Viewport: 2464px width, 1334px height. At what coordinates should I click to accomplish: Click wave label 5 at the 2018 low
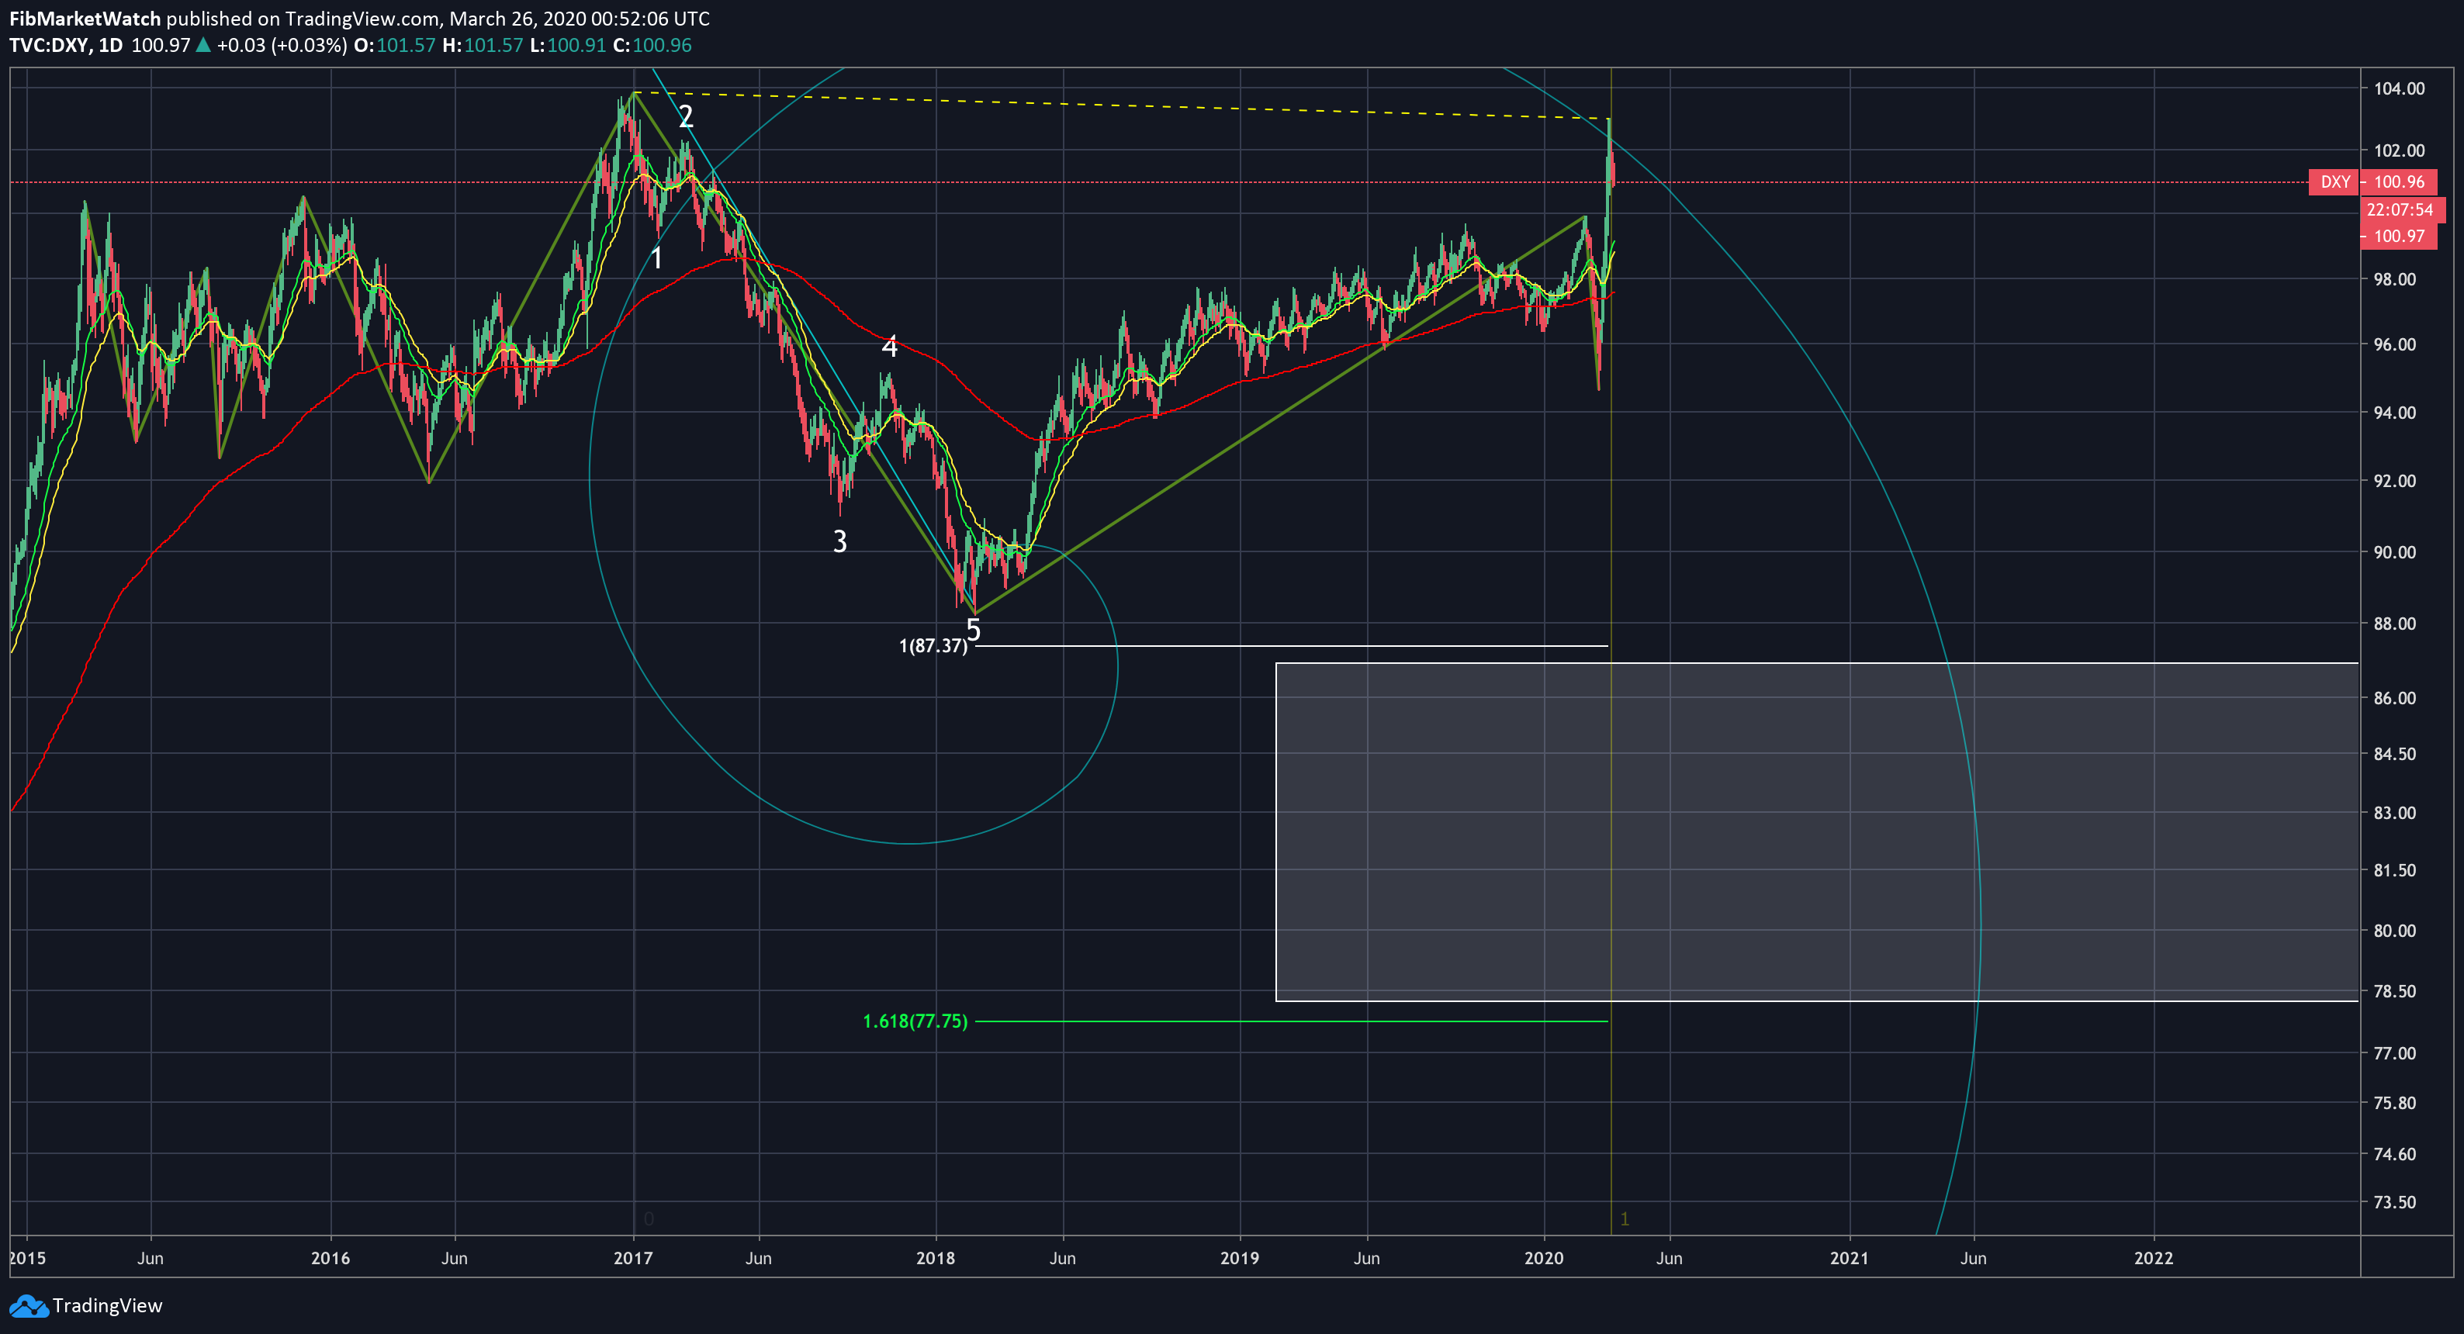pyautogui.click(x=973, y=631)
